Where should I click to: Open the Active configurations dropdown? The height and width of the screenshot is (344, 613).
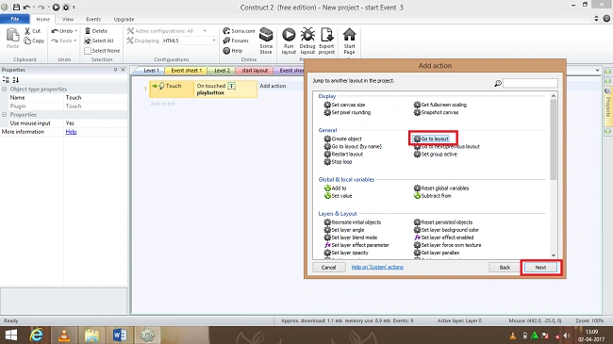(x=205, y=30)
